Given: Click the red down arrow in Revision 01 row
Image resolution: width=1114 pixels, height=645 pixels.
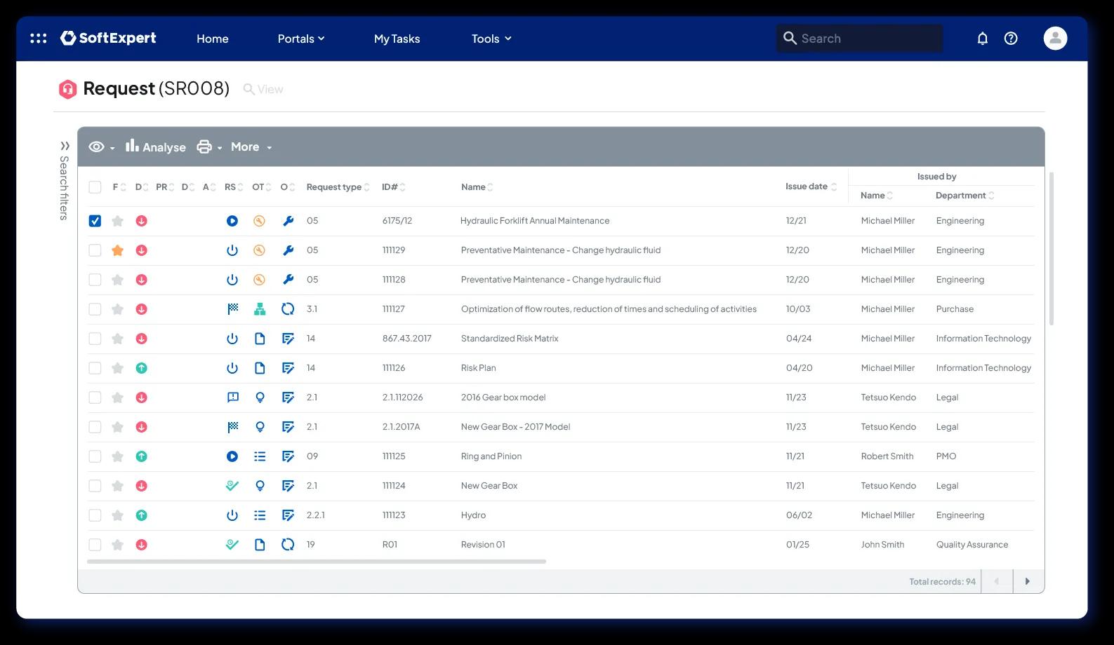Looking at the screenshot, I should coord(141,545).
